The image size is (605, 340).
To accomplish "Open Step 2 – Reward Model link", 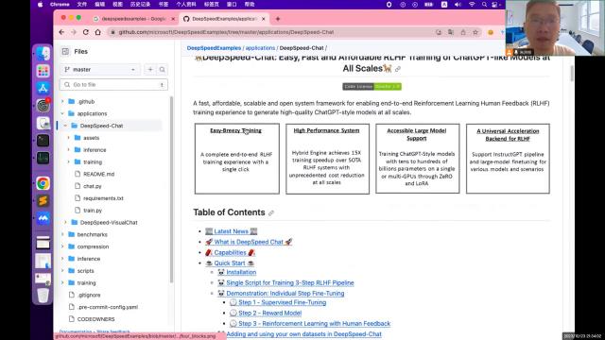I will point(269,313).
